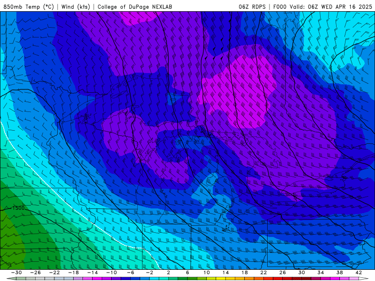Select the 'Wind (kts)' header label
The height and width of the screenshot is (281, 375).
point(75,7)
